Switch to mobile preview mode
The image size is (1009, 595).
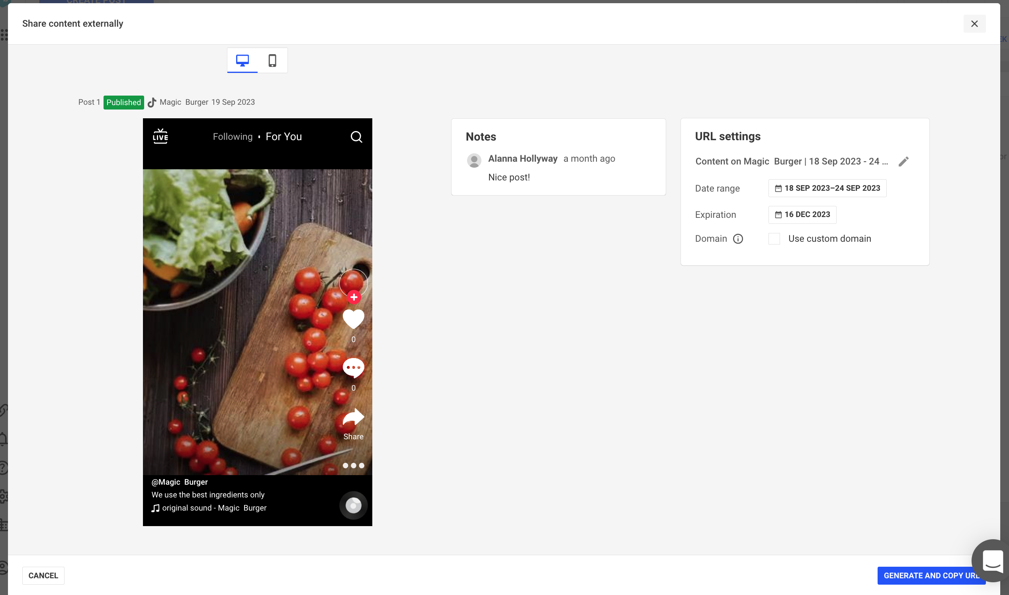point(272,61)
